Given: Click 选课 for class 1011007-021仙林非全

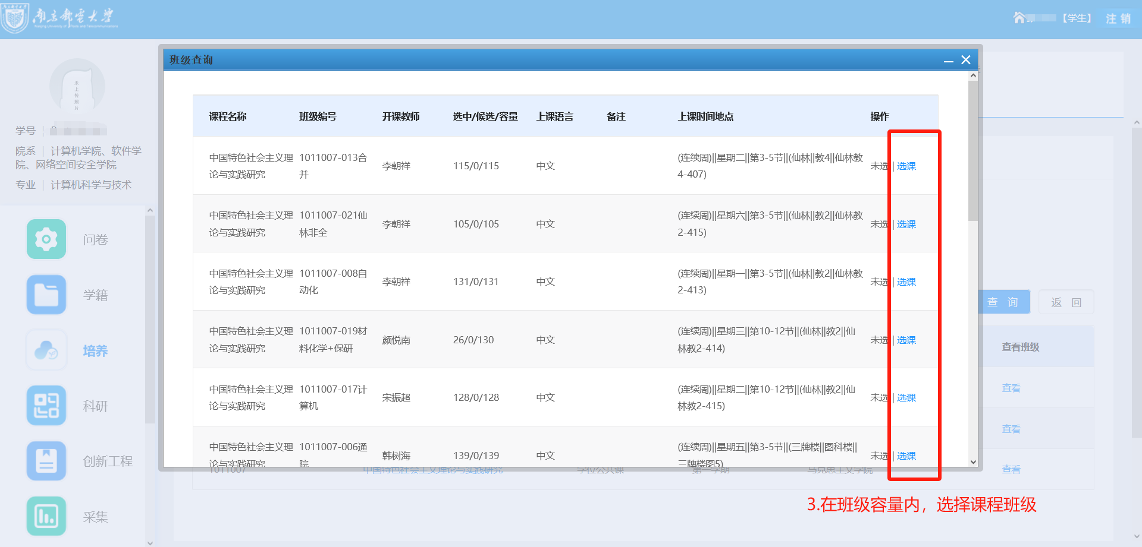Looking at the screenshot, I should point(906,225).
